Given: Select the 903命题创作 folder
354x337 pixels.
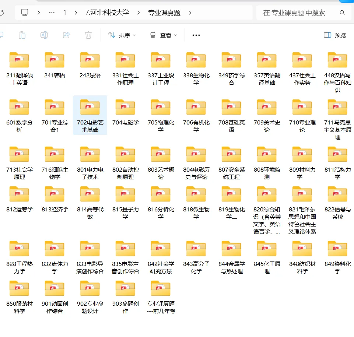Looking at the screenshot, I should pos(125,298).
